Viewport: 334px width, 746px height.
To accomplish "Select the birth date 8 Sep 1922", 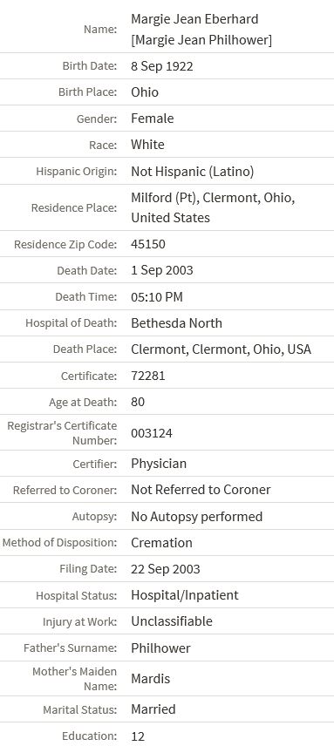I will (x=162, y=66).
